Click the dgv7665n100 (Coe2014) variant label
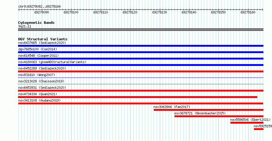 tap(38, 49)
